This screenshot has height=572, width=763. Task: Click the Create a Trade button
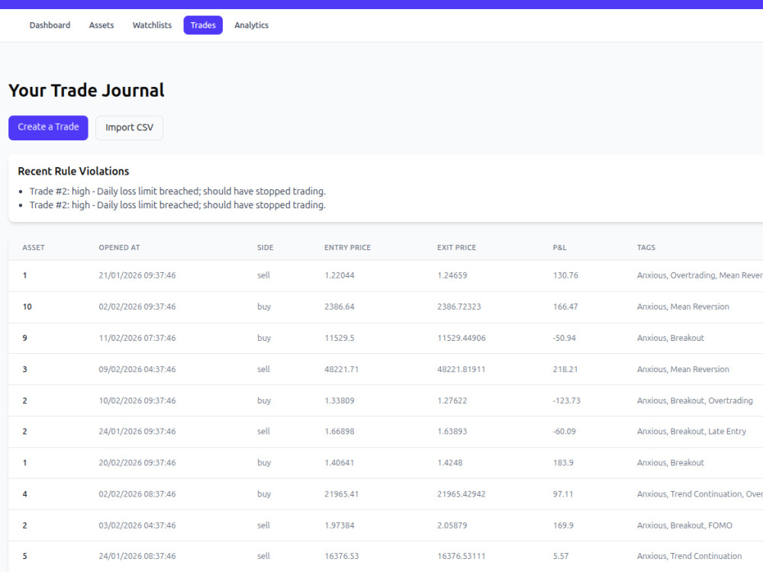click(48, 127)
